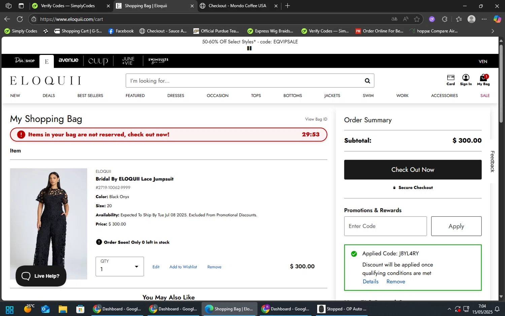Add page to favorites star icon
This screenshot has width=505, height=316.
pos(417,19)
